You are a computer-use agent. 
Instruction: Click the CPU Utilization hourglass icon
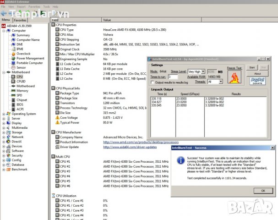pos(54,196)
